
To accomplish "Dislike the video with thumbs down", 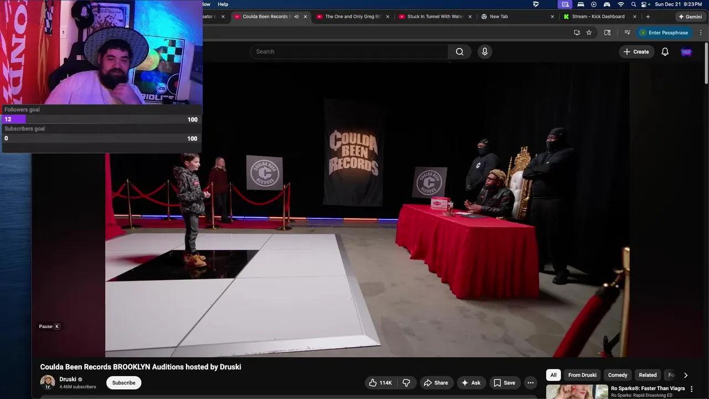I will 406,383.
